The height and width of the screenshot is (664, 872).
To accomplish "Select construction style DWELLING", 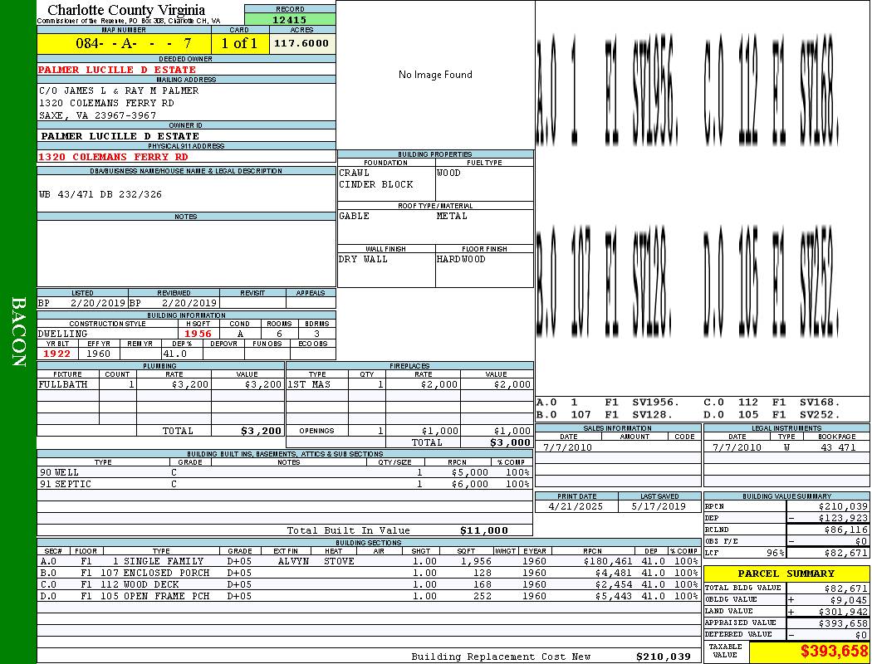I will pos(63,334).
